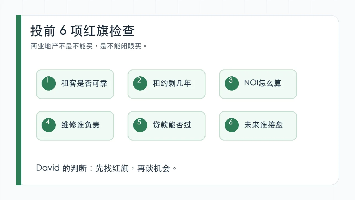This screenshot has width=355, height=200.
Task: Click the number 3 green circle badge
Action: click(x=232, y=83)
